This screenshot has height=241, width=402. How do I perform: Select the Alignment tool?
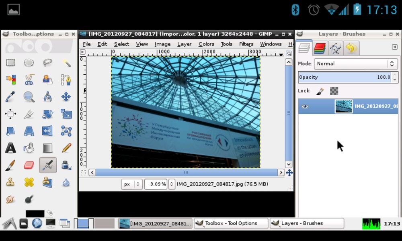pos(10,114)
